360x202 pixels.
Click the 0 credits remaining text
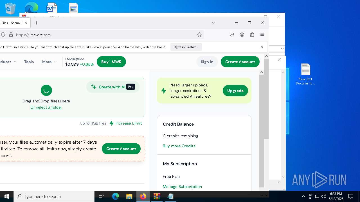[x=181, y=136]
